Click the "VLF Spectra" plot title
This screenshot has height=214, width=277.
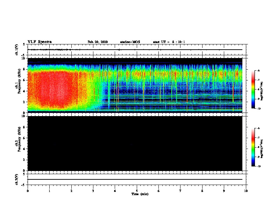click(x=40, y=42)
